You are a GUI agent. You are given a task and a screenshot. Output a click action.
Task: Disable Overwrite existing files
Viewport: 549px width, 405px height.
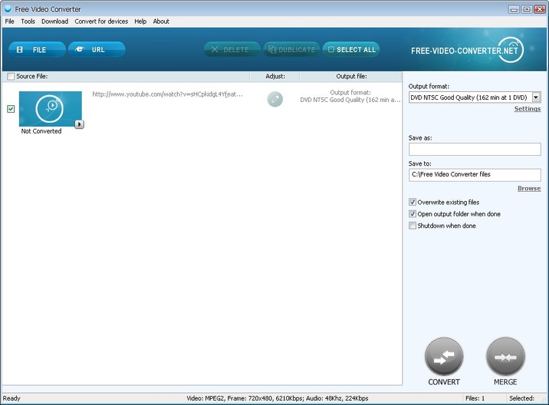click(x=413, y=202)
